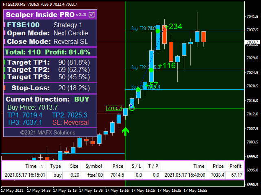Click the ©2021 MAFX Solutions footer
Image resolution: width=261 pixels, height=195 pixels.
(x=48, y=133)
